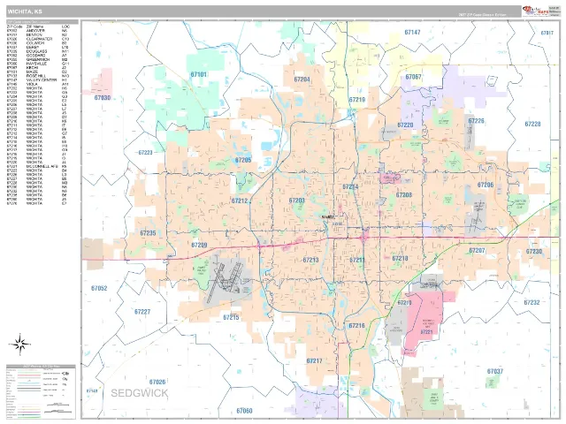Image resolution: width=566 pixels, height=424 pixels.
Task: Select ZIP label 67226 on the map
Action: [476, 121]
